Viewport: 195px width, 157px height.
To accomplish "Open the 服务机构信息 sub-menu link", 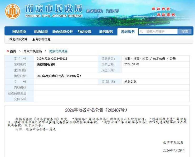I will point(41,39).
